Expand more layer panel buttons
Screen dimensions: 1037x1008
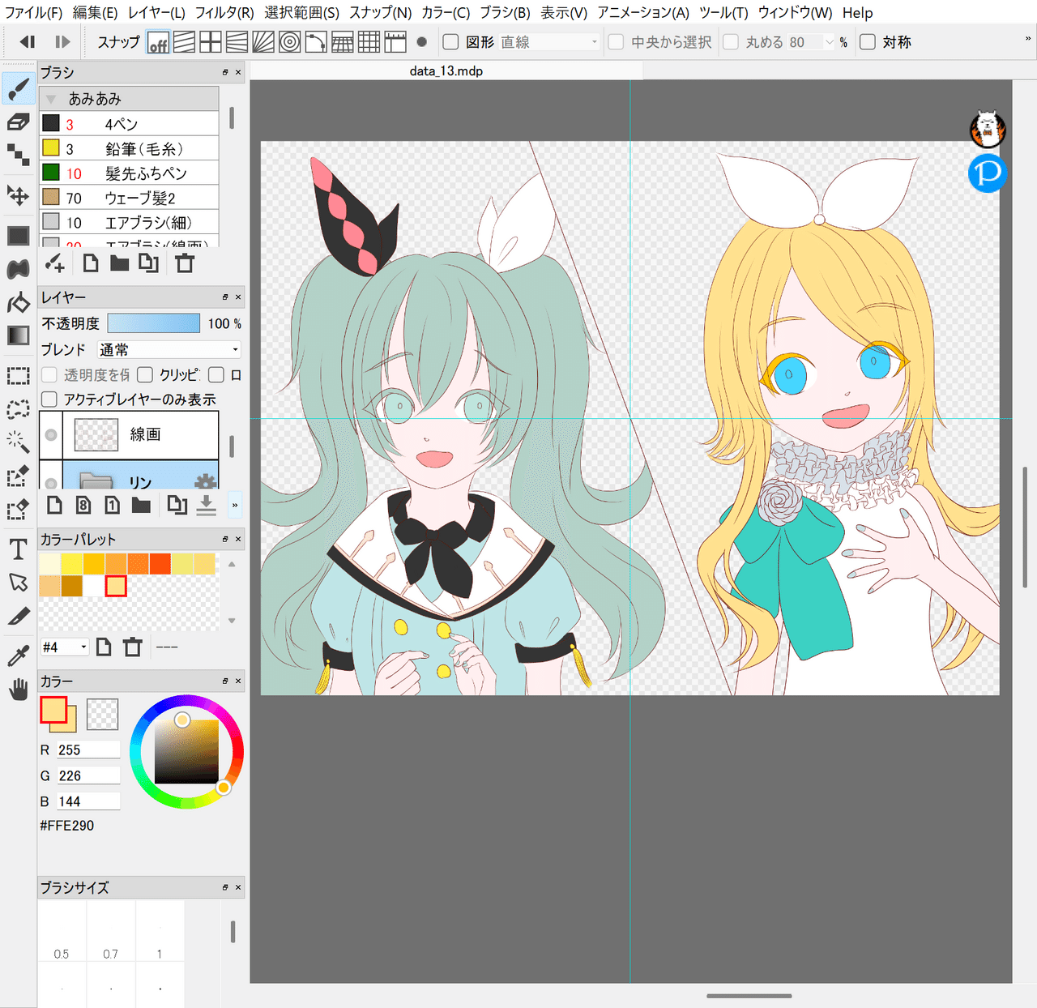(x=235, y=506)
